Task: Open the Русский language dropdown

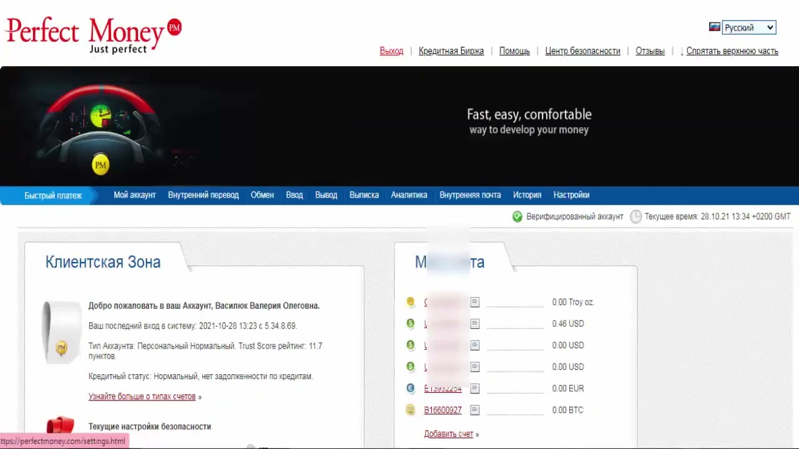Action: coord(749,27)
